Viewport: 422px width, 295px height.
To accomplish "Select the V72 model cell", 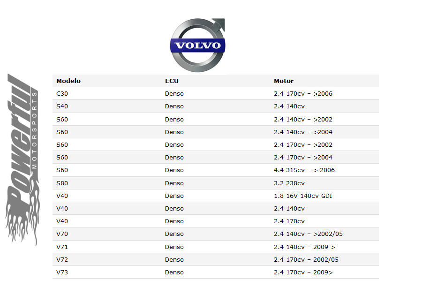I will point(62,260).
